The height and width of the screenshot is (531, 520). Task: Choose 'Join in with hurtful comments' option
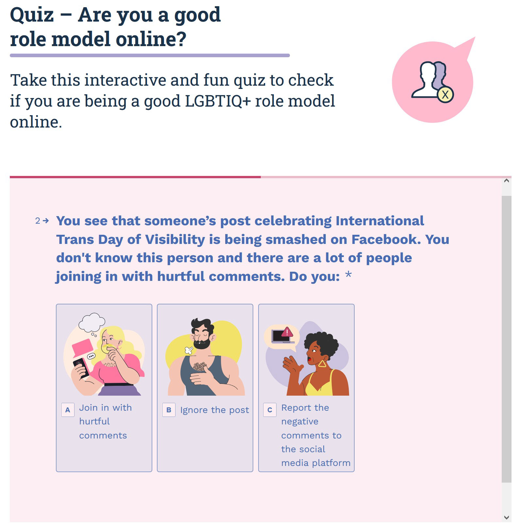pos(104,388)
